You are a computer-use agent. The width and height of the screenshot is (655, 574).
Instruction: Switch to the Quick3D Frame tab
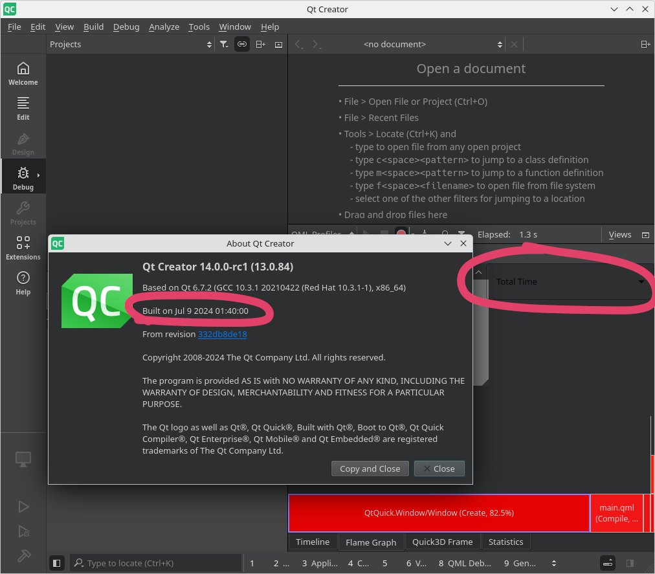(442, 542)
